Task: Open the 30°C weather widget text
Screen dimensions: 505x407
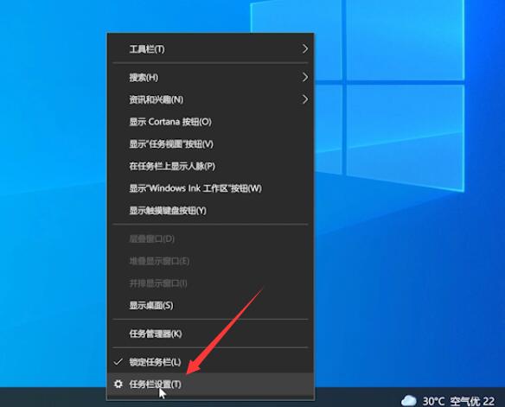Action: point(433,402)
